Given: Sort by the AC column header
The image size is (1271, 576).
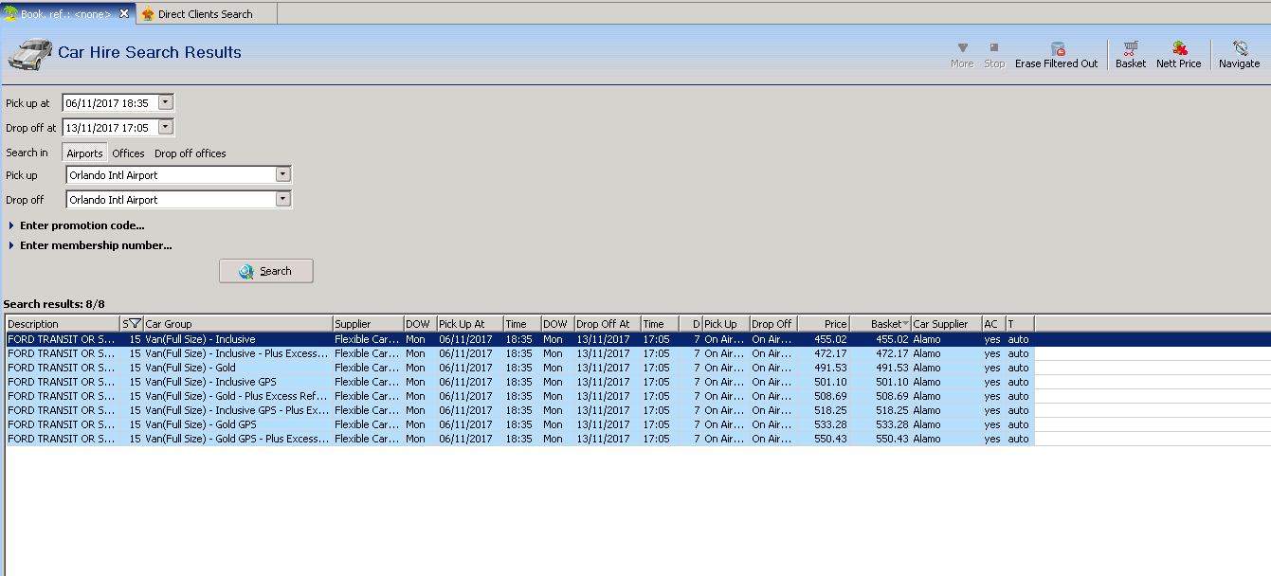Looking at the screenshot, I should pos(994,324).
